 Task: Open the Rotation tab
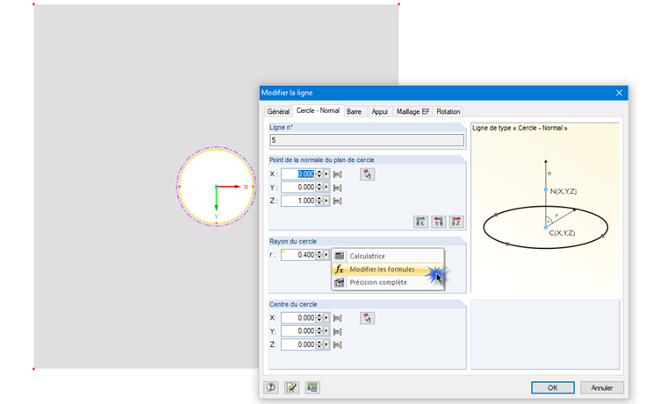pos(448,111)
